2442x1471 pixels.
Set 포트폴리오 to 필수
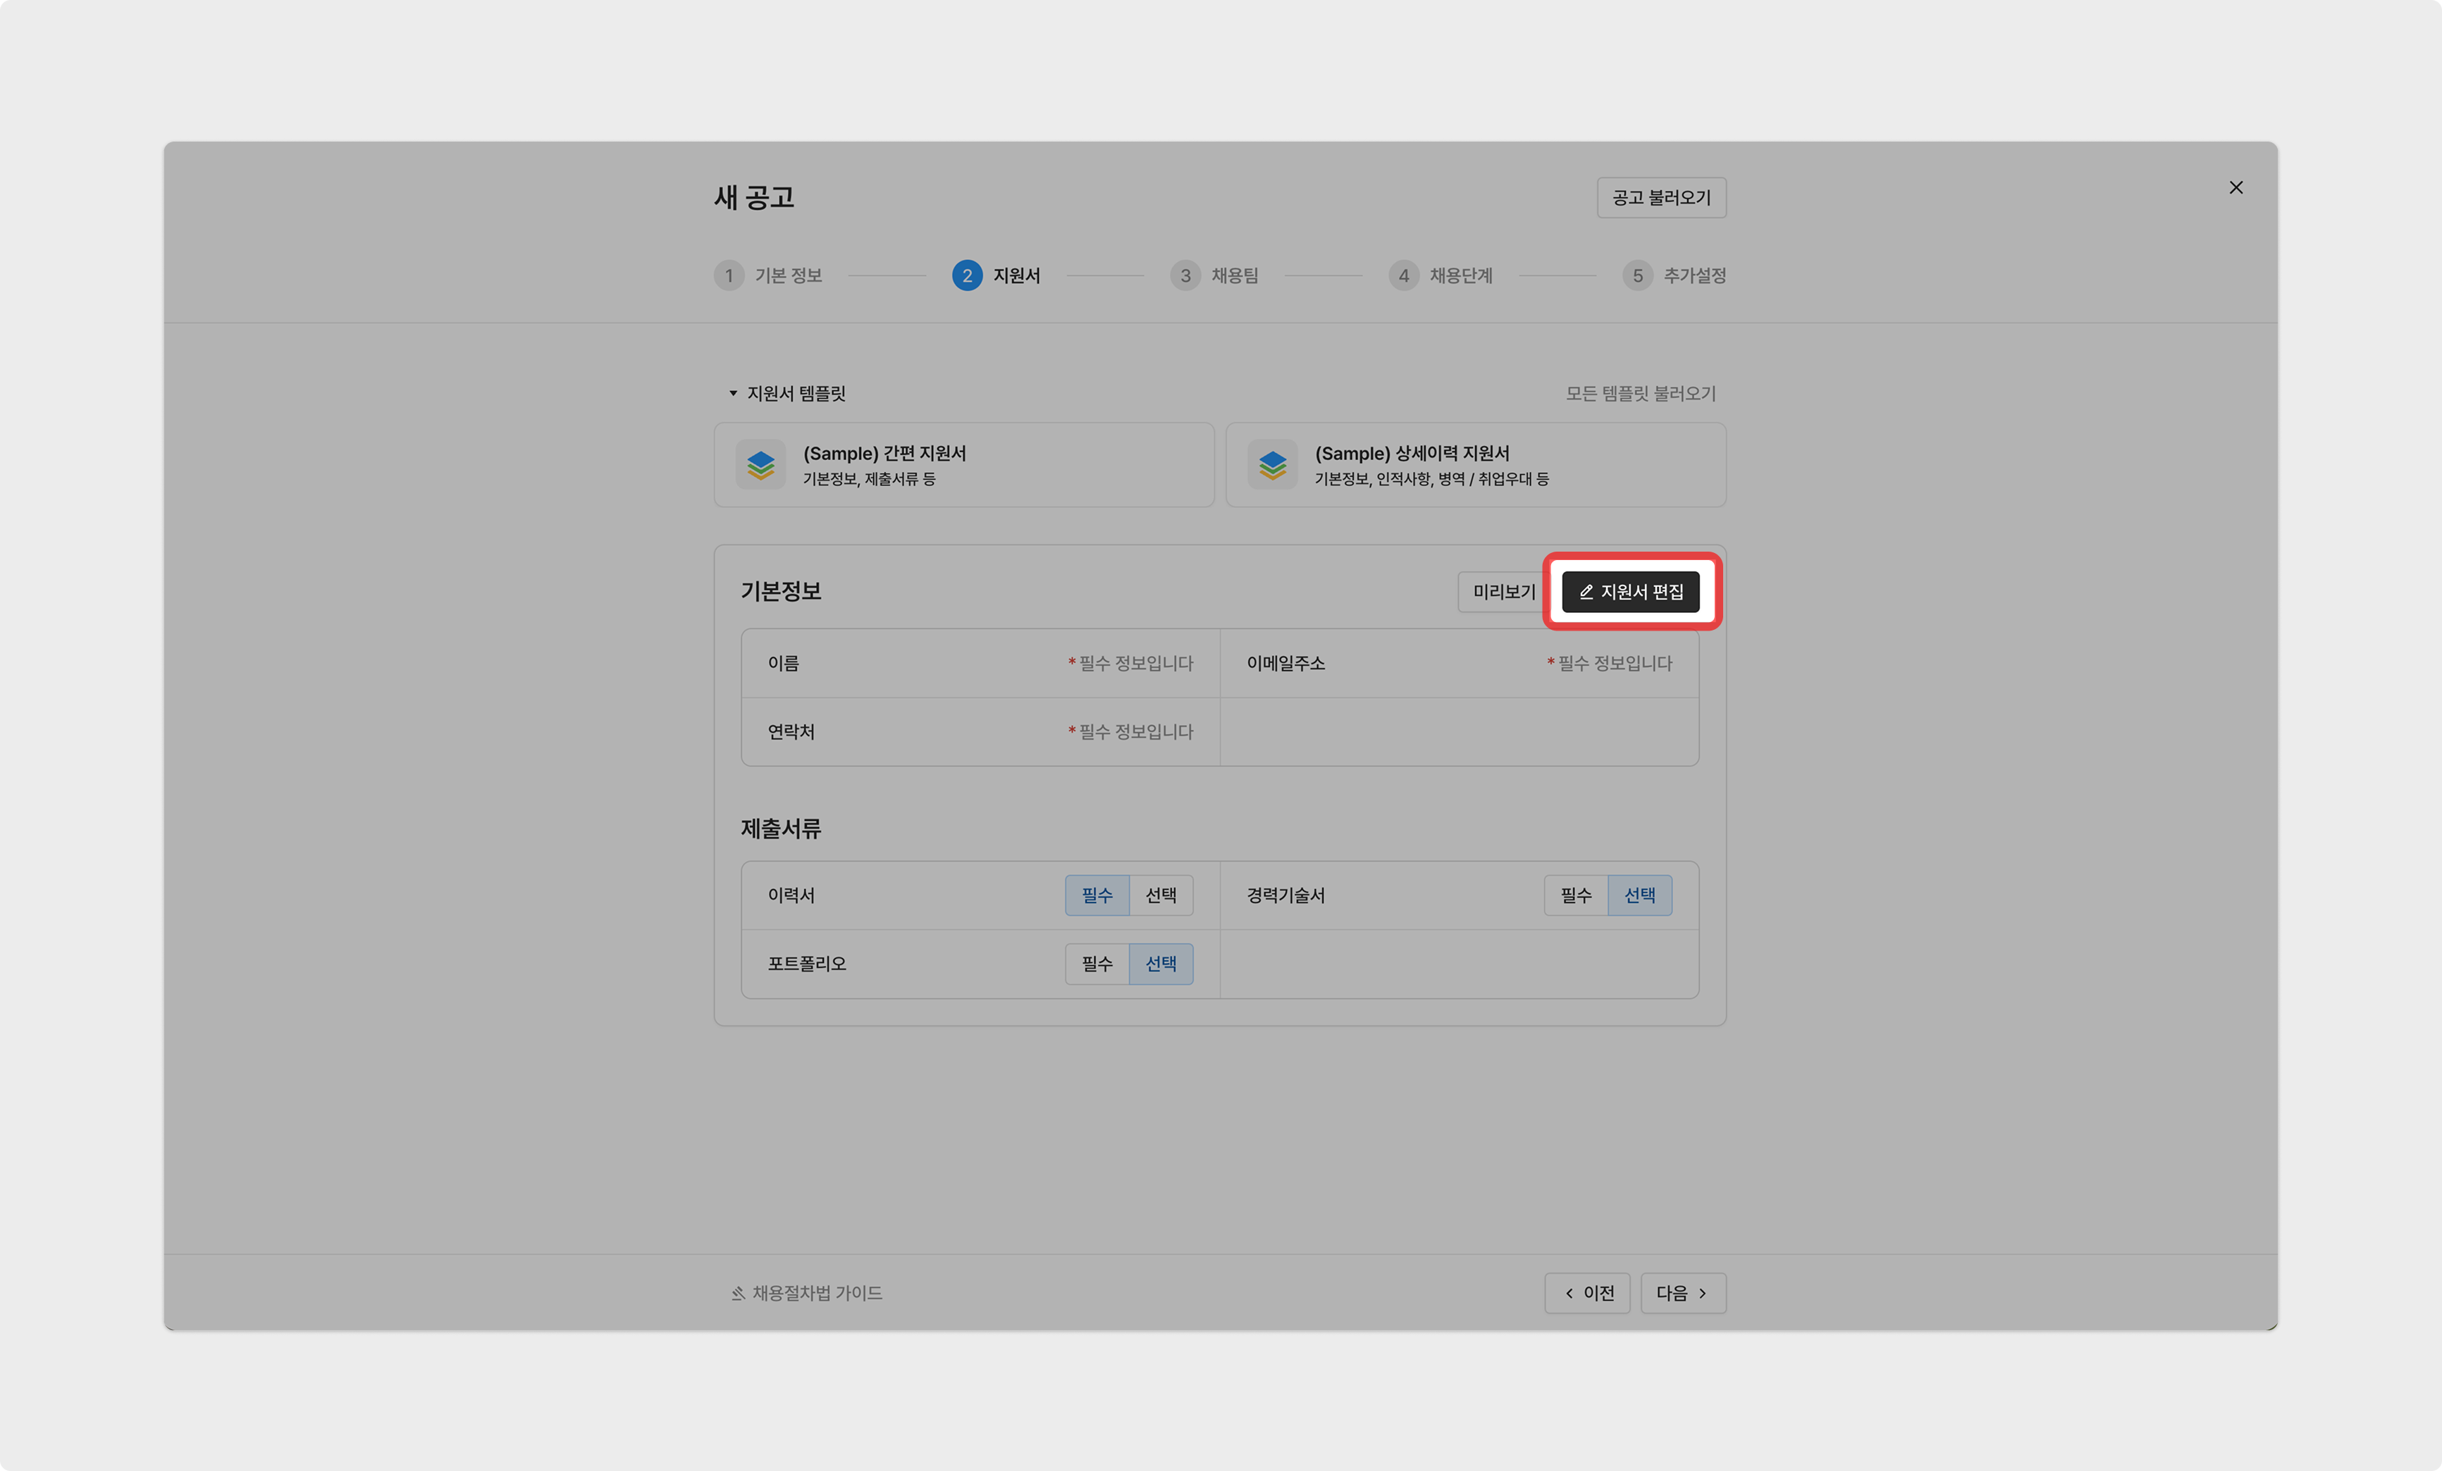coord(1097,964)
